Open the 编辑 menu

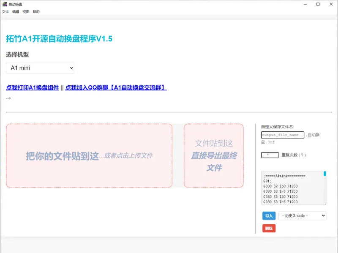pos(16,12)
